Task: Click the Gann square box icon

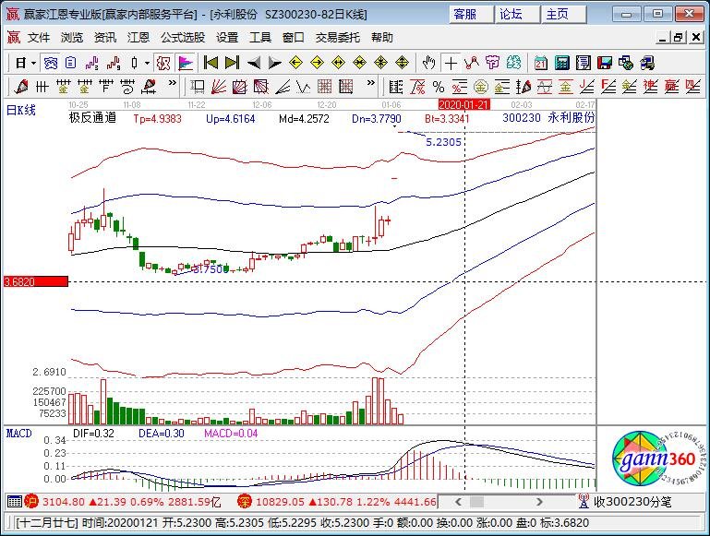Action: pos(239,86)
